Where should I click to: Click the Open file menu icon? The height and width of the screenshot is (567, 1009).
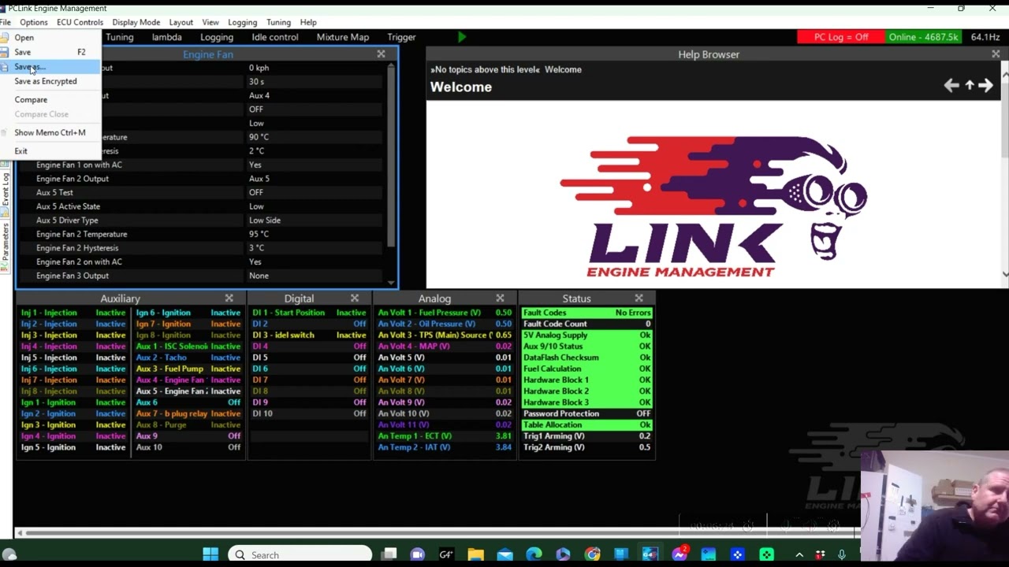click(5, 38)
